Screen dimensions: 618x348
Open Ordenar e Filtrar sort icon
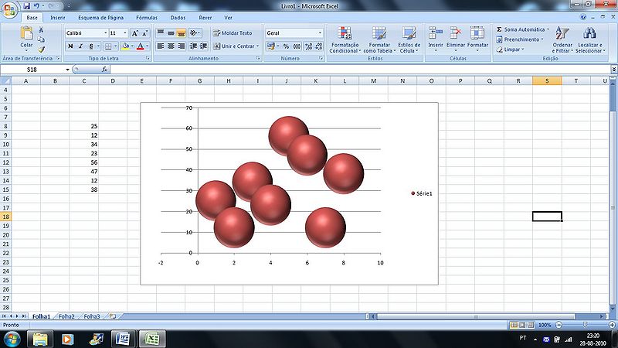[x=562, y=34]
